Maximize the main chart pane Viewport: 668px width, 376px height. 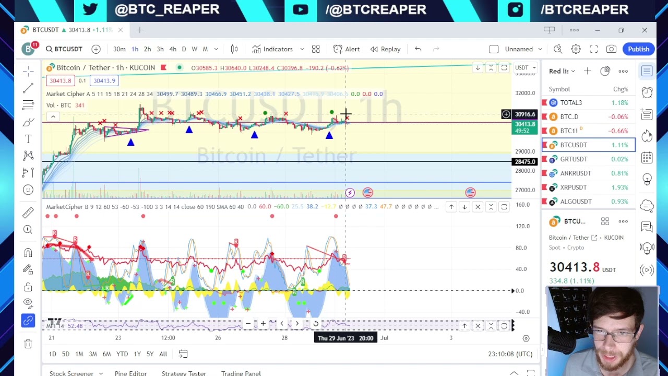pos(504,67)
